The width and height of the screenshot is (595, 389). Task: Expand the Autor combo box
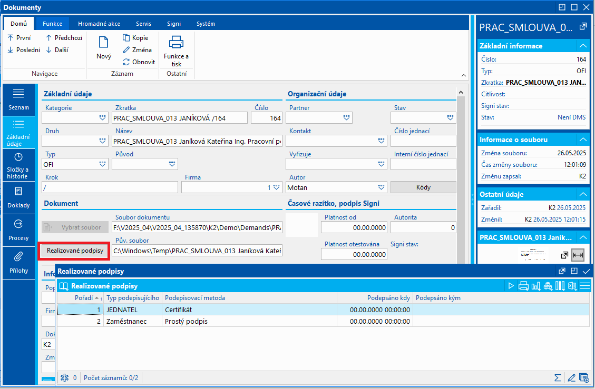381,187
